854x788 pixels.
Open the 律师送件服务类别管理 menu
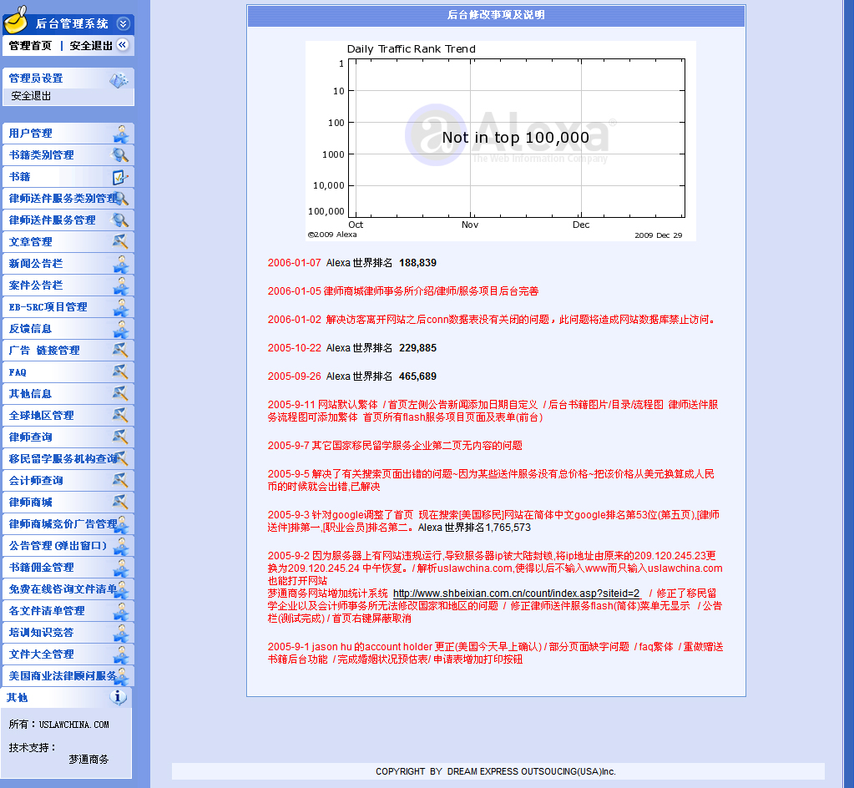(68, 198)
